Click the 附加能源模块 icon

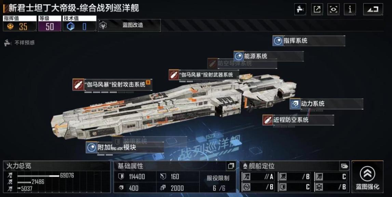pos(91,147)
